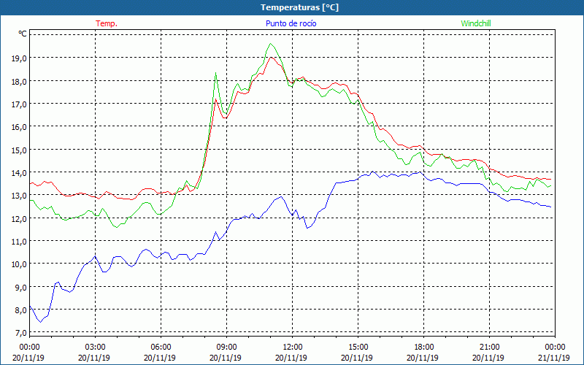Screen dimensions: 584x365
Task: Click the Temperaturas [°C] chart title
Action: 299,7
